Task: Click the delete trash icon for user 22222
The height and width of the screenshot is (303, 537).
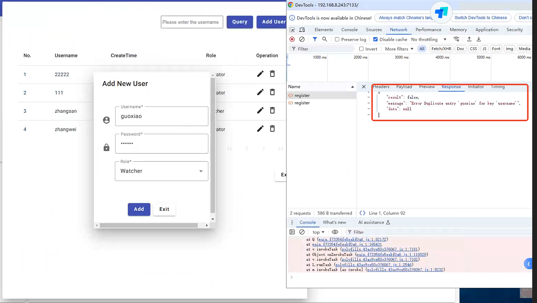Action: 272,74
